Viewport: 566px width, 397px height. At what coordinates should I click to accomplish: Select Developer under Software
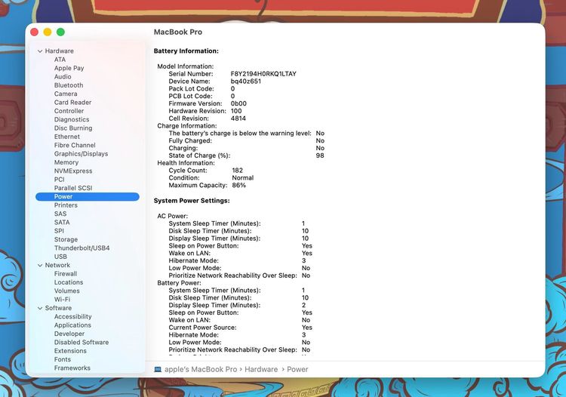tap(69, 334)
